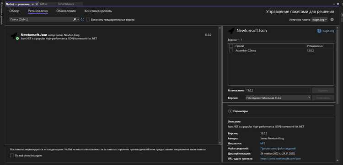Click the author value James Newton-King in details
Image resolution: width=343 pixels, height=165 pixels.
272,138
